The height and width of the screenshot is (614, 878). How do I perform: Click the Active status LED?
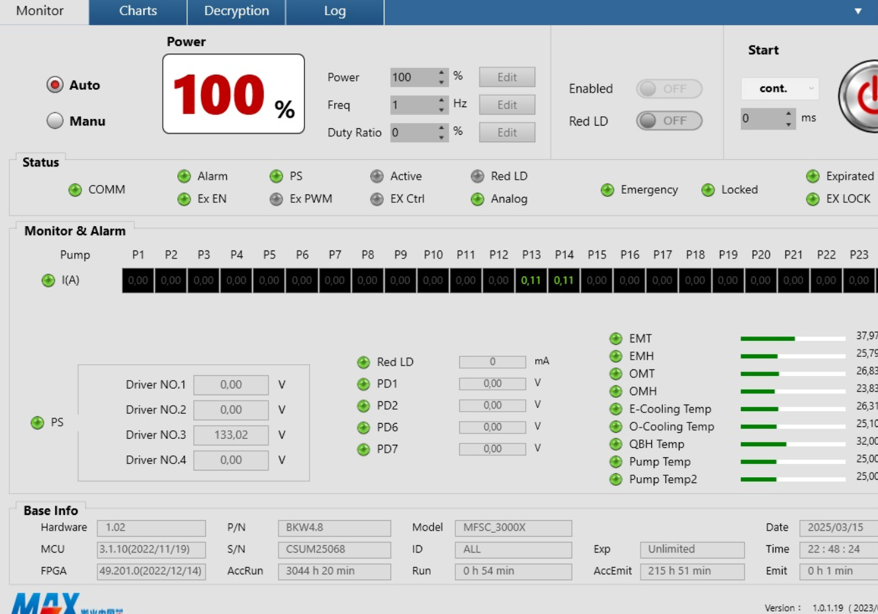[377, 176]
